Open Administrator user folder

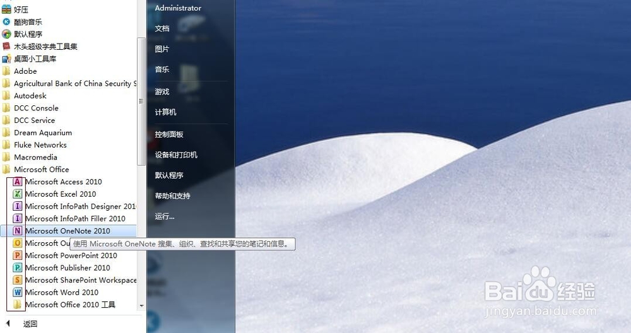coord(178,8)
